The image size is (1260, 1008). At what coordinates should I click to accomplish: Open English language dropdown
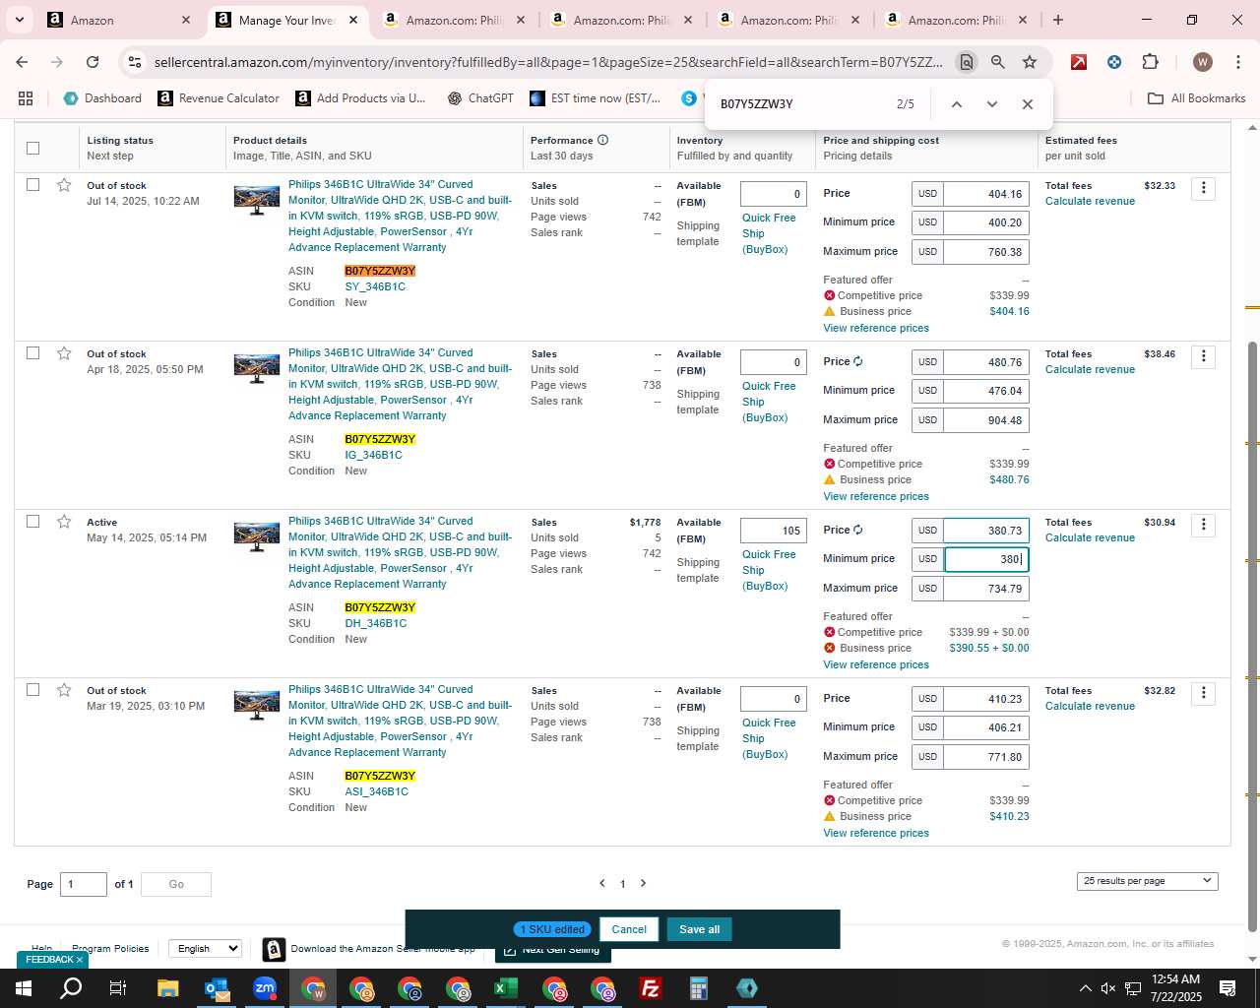coord(205,949)
